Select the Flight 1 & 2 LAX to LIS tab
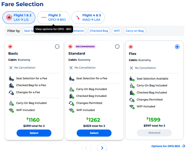Viewport: 186px width, 151px height. (19, 18)
